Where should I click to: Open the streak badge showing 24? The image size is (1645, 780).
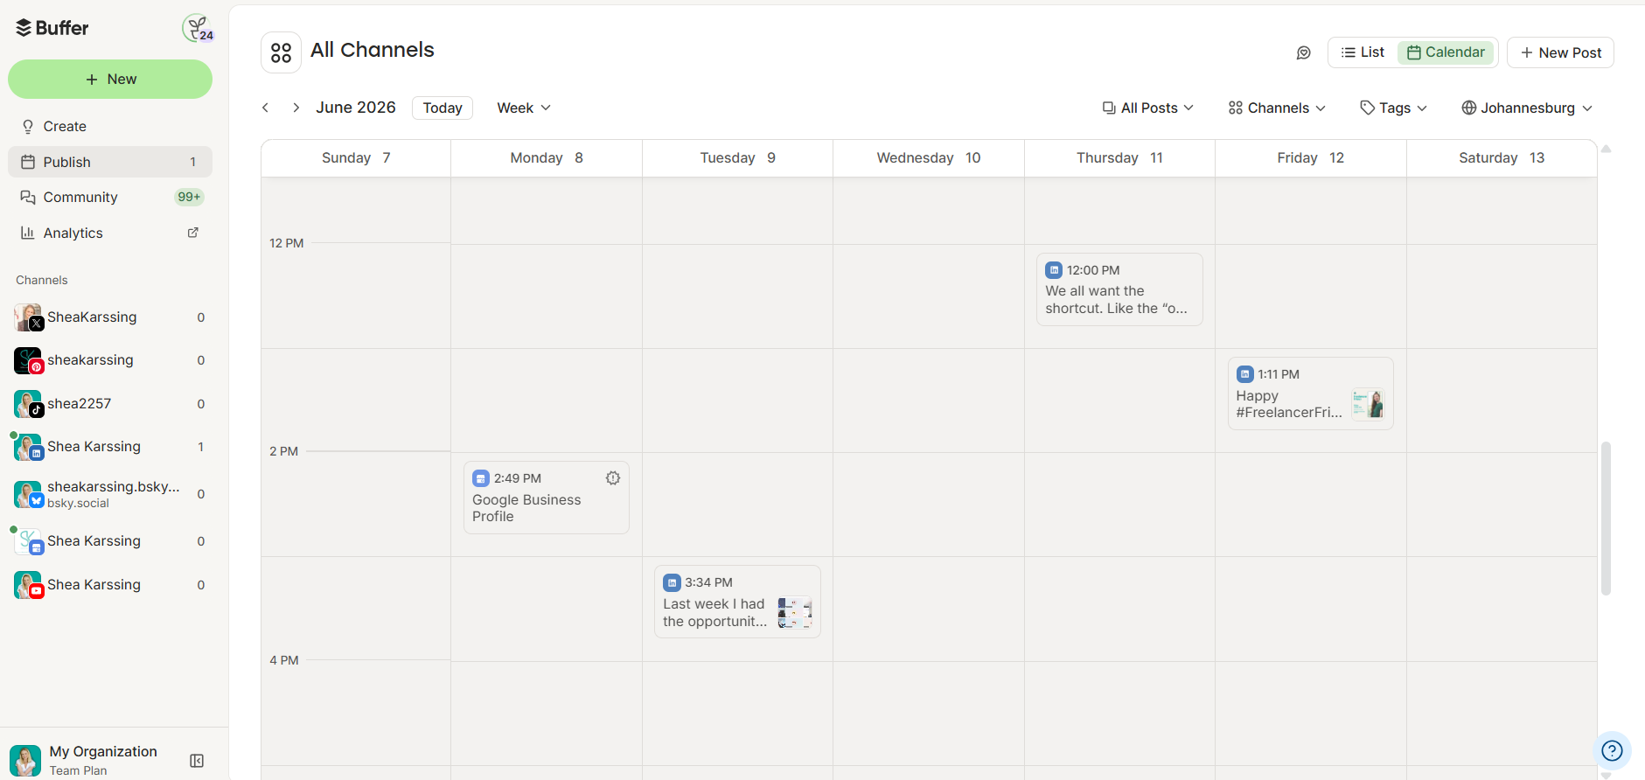198,28
